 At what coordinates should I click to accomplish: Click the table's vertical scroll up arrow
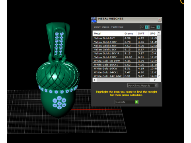[159, 33]
